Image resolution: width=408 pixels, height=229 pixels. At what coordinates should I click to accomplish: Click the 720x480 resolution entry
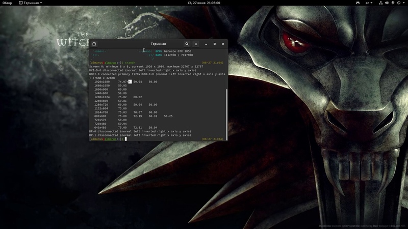[100, 124]
